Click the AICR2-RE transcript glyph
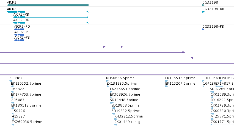The image size is (234, 126). [48, 12]
